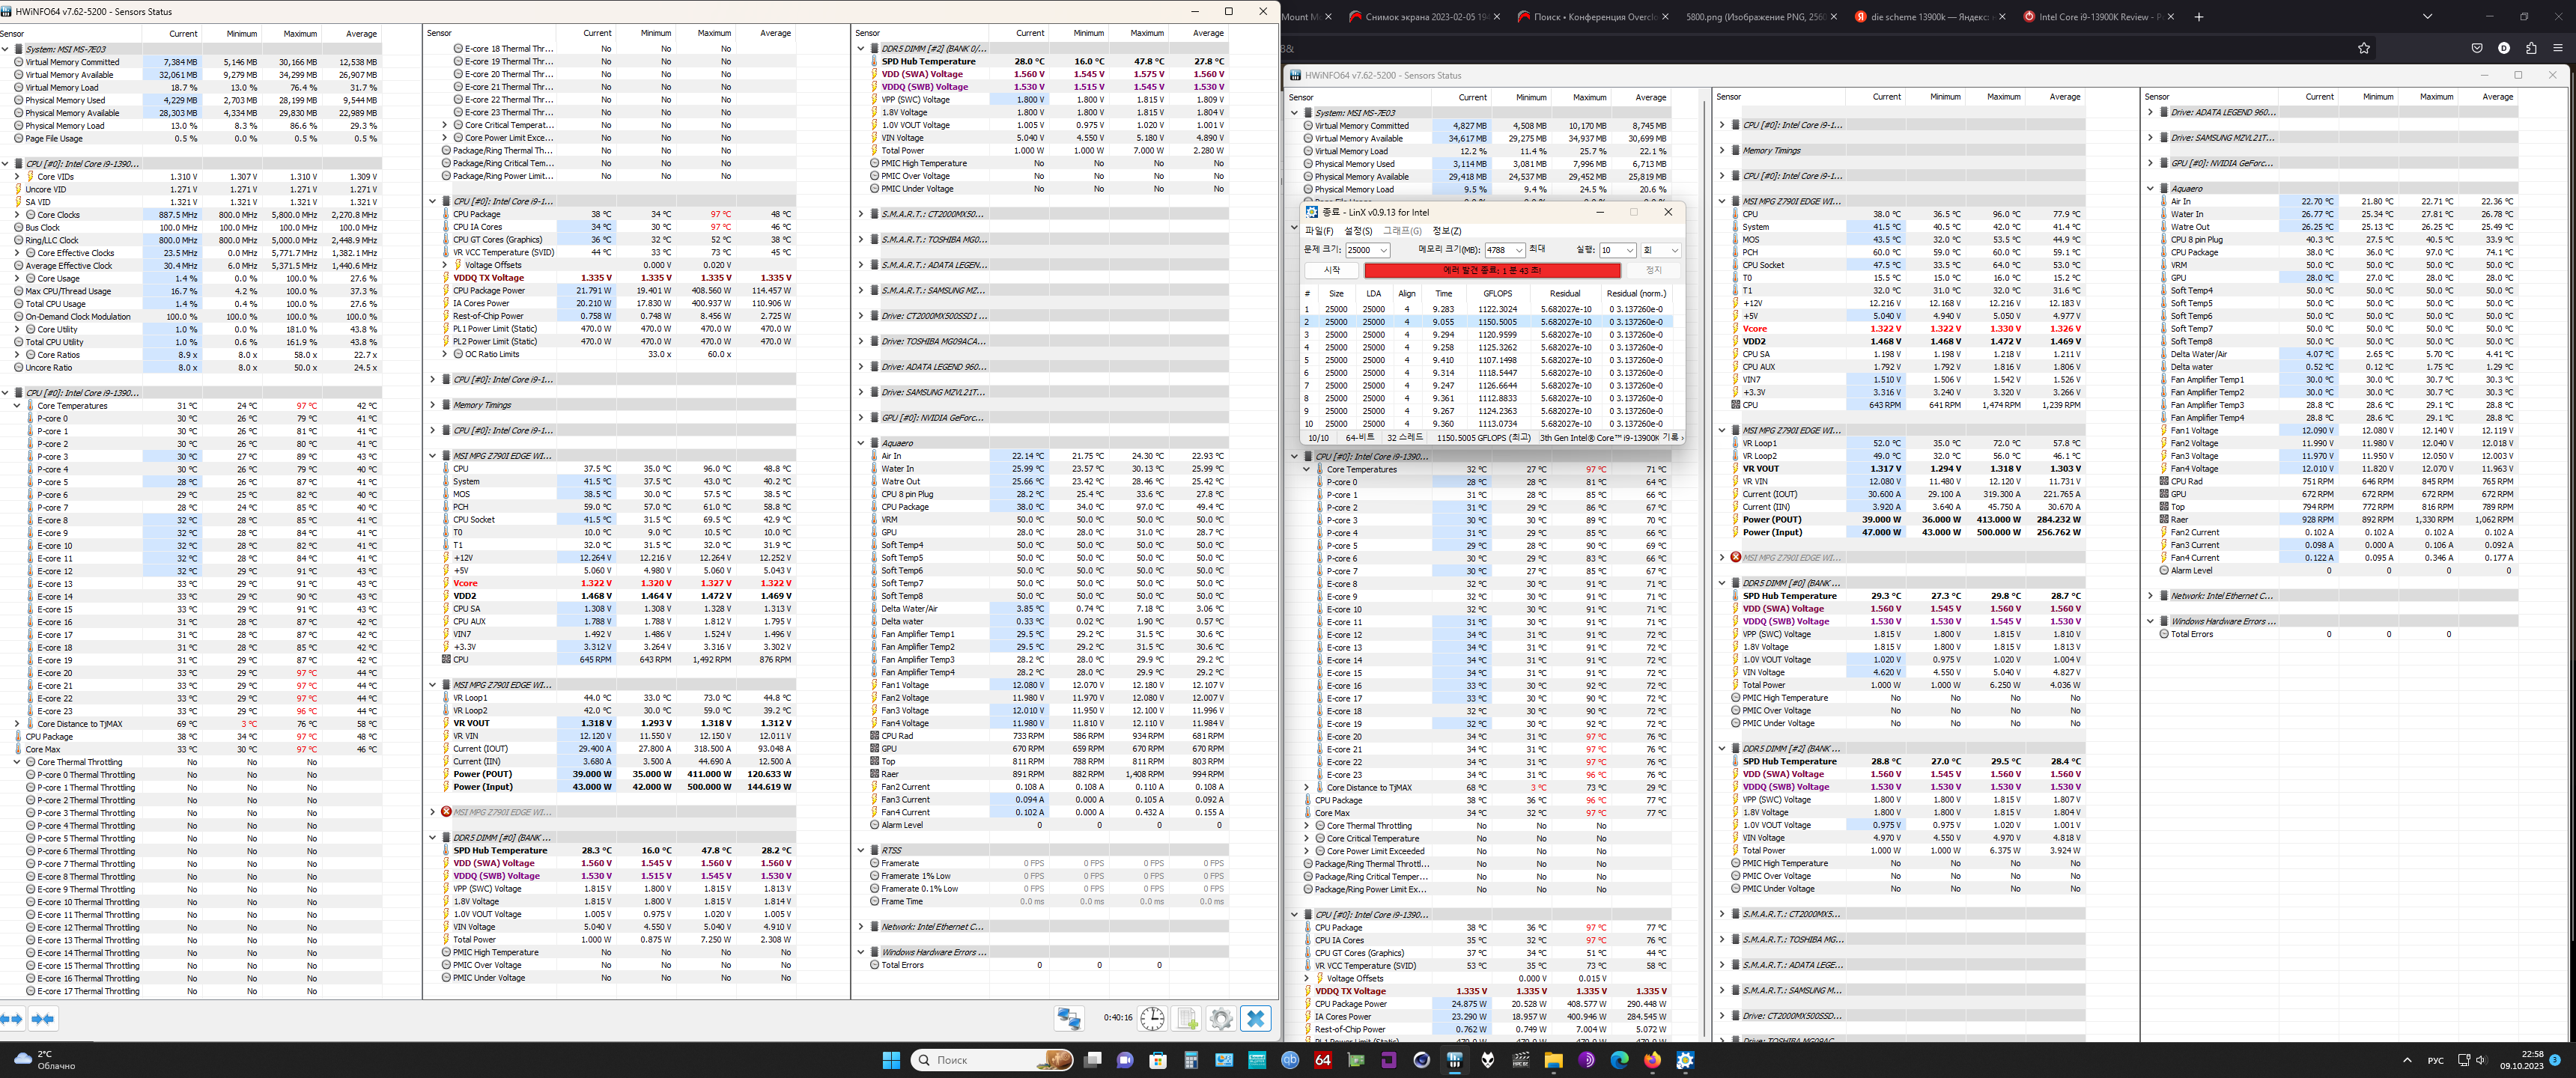The height and width of the screenshot is (1078, 2576).
Task: Bookmark the page with the star icon
Action: coord(2364,48)
